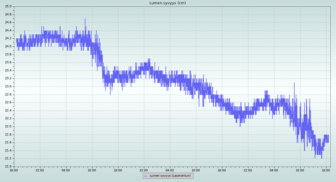Screen dimensions: 336x182
Task: Select the 23.4 label on the y-axis
Action: pyautogui.click(x=8, y=71)
